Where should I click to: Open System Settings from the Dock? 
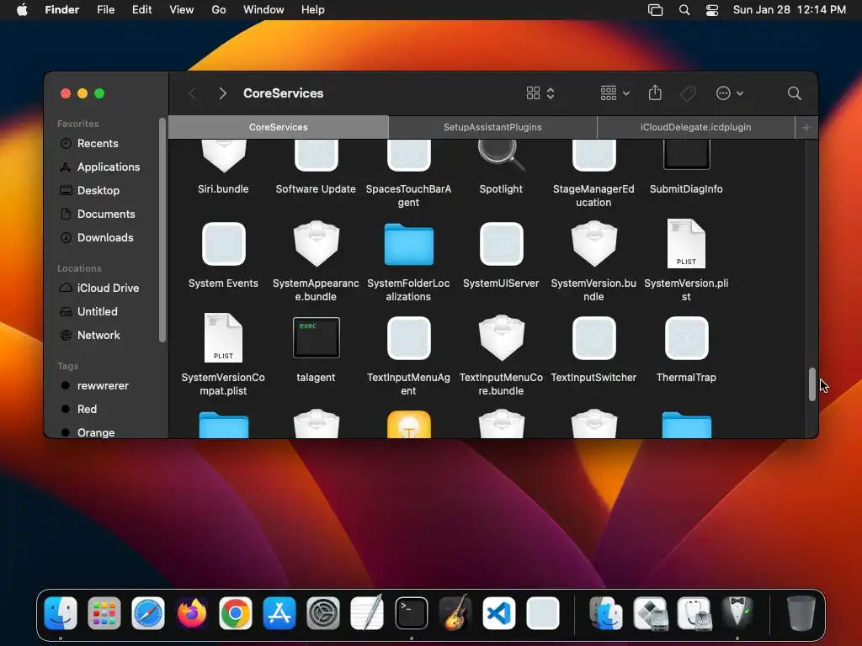[323, 613]
